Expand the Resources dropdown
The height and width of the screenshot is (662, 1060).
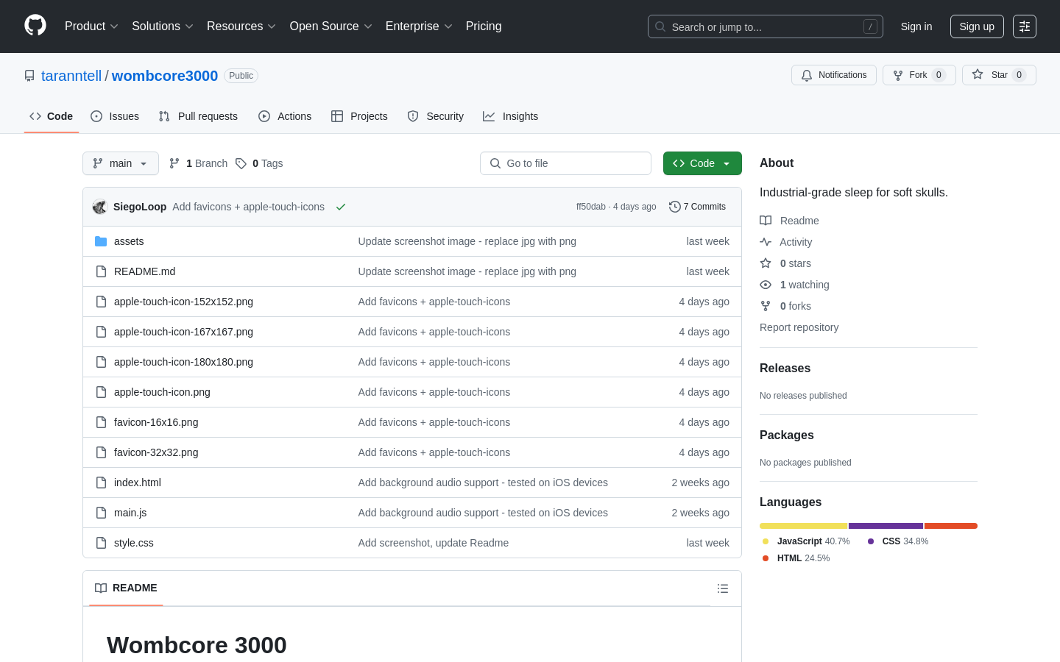pos(241,26)
